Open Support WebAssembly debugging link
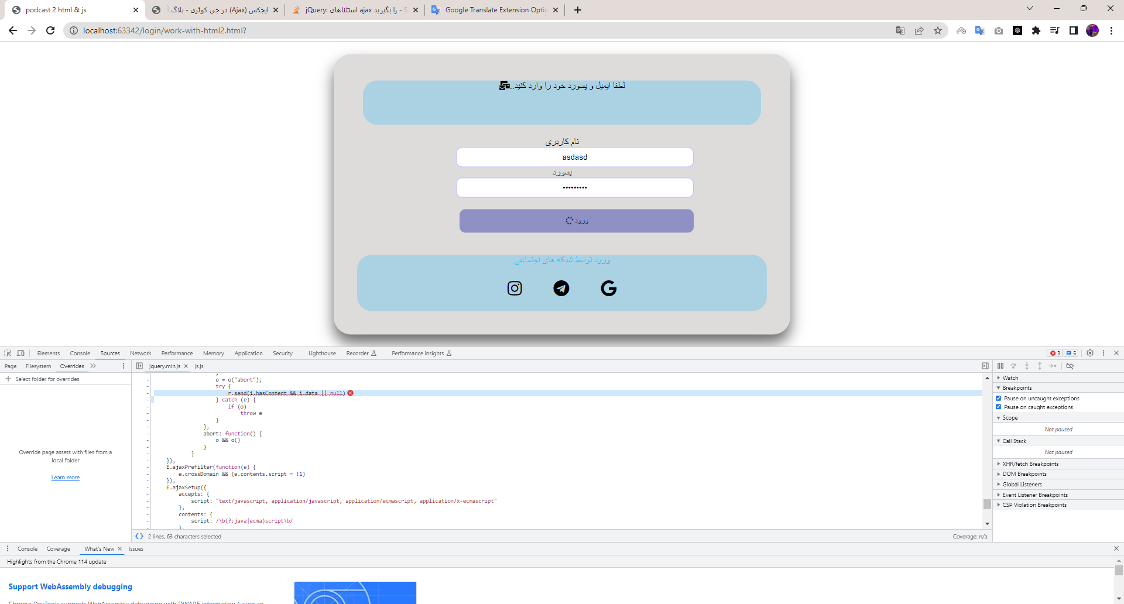This screenshot has height=604, width=1124. click(70, 586)
